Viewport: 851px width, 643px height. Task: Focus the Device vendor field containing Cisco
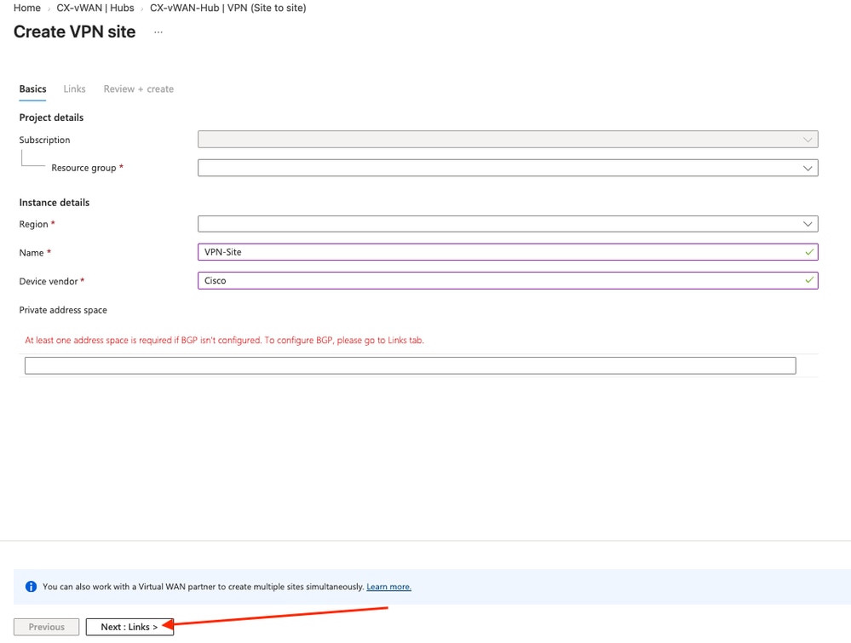[x=508, y=280]
